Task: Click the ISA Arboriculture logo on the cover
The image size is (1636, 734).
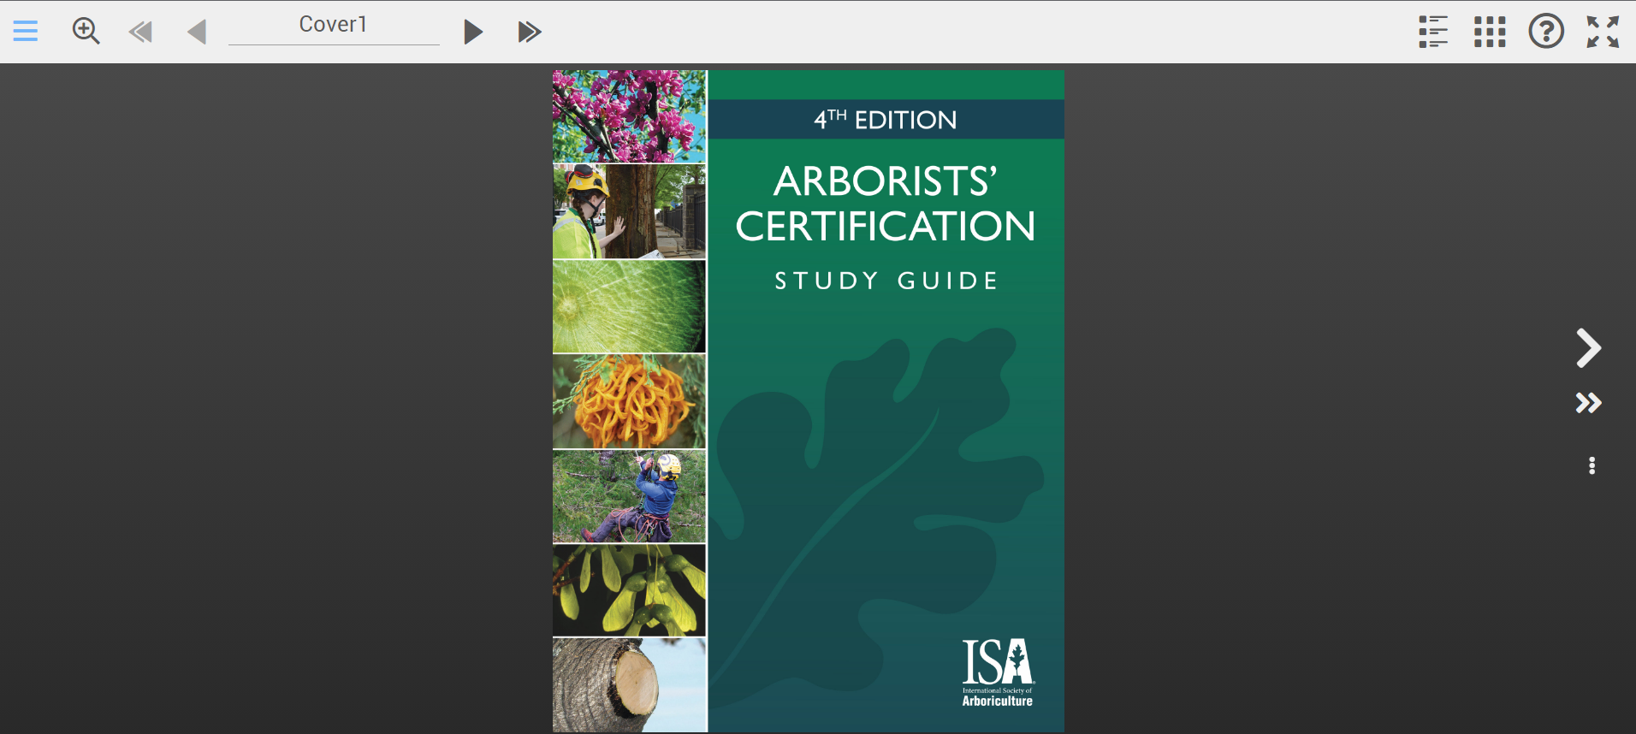Action: [x=998, y=672]
